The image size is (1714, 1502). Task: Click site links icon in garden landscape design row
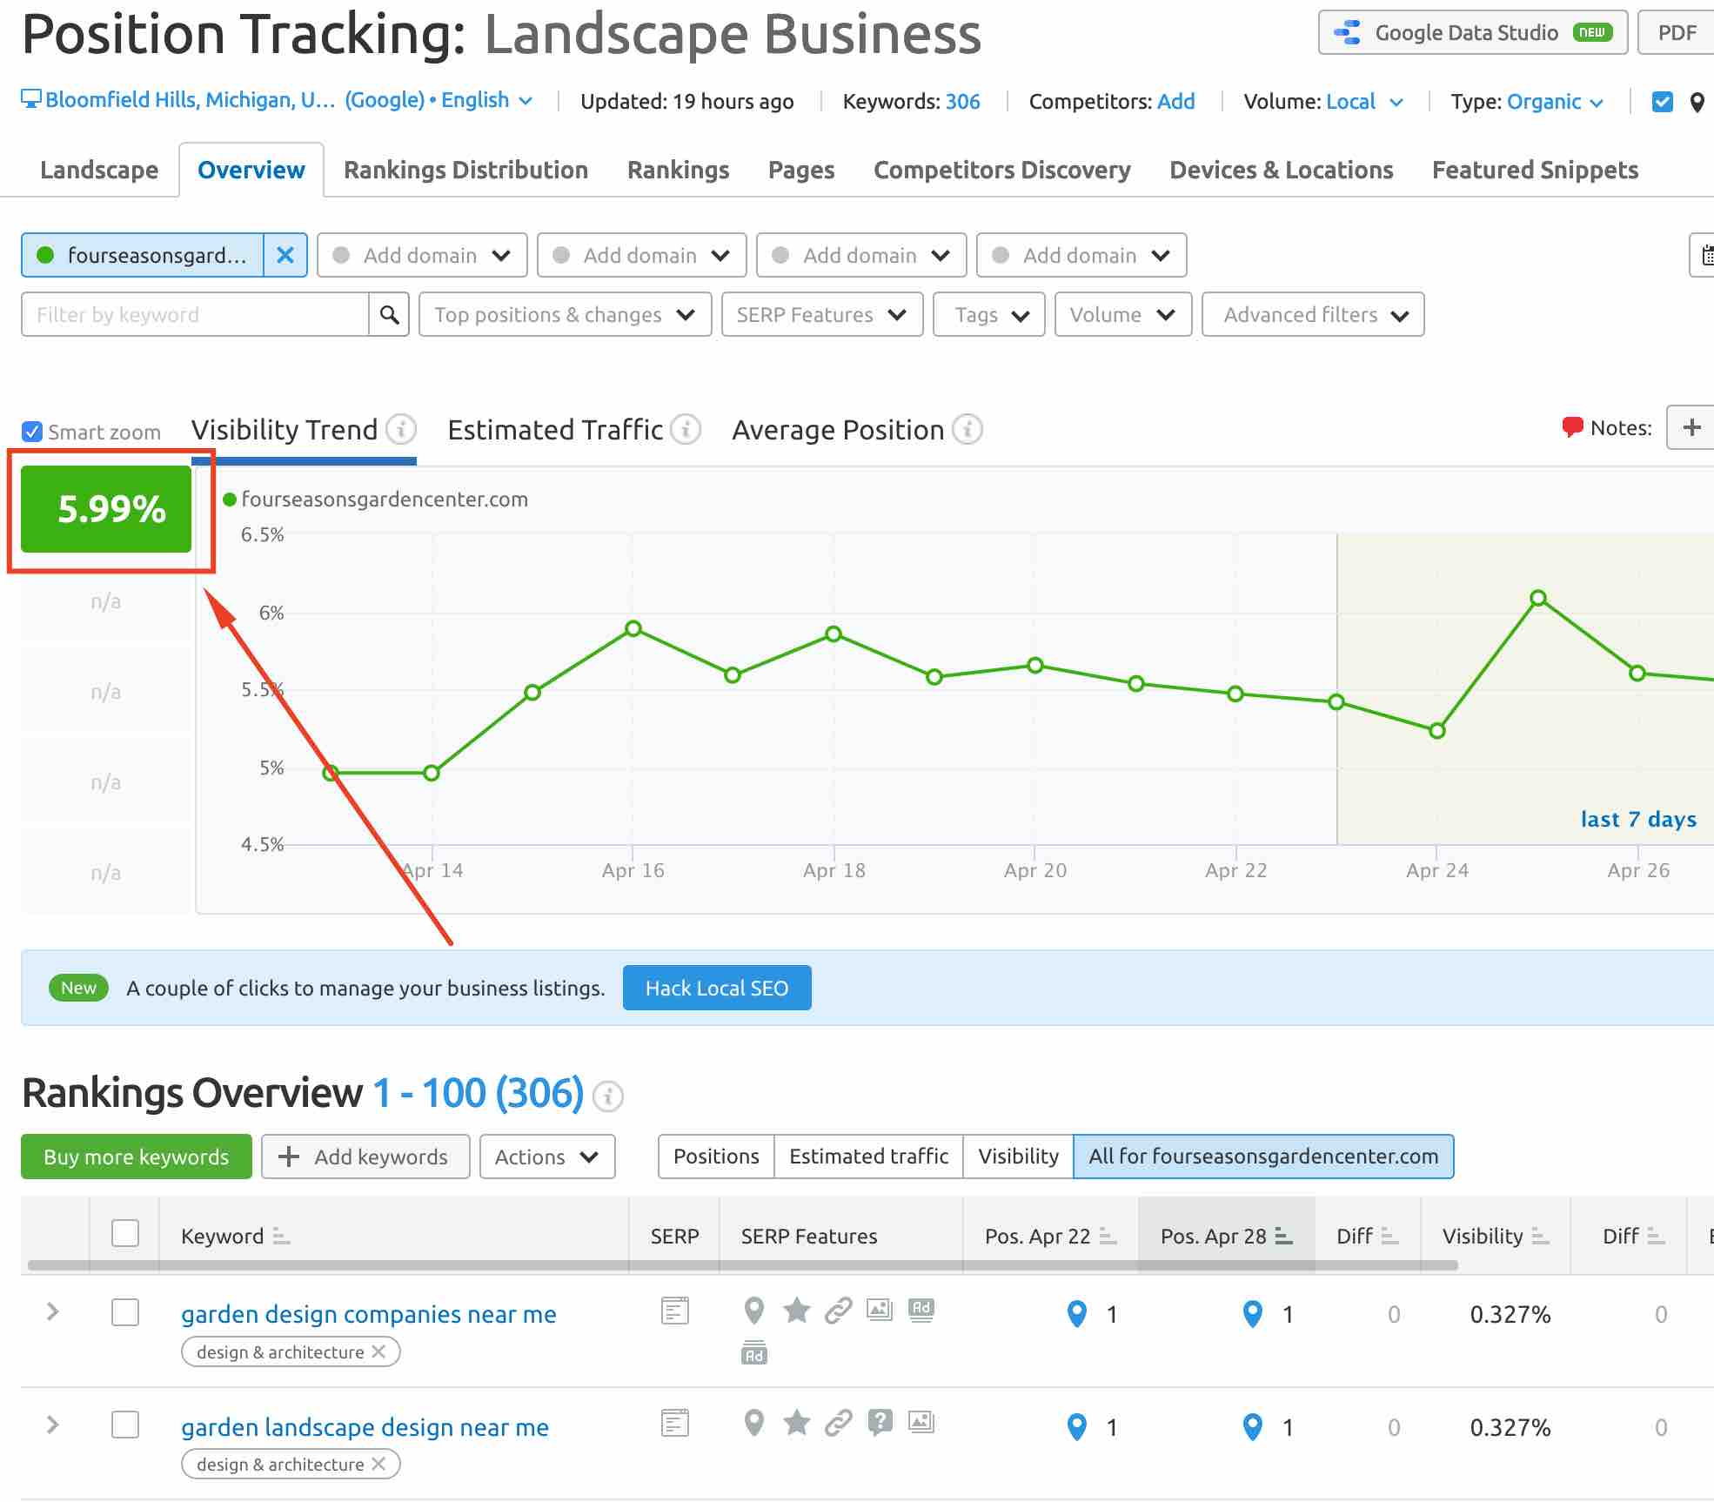838,1423
